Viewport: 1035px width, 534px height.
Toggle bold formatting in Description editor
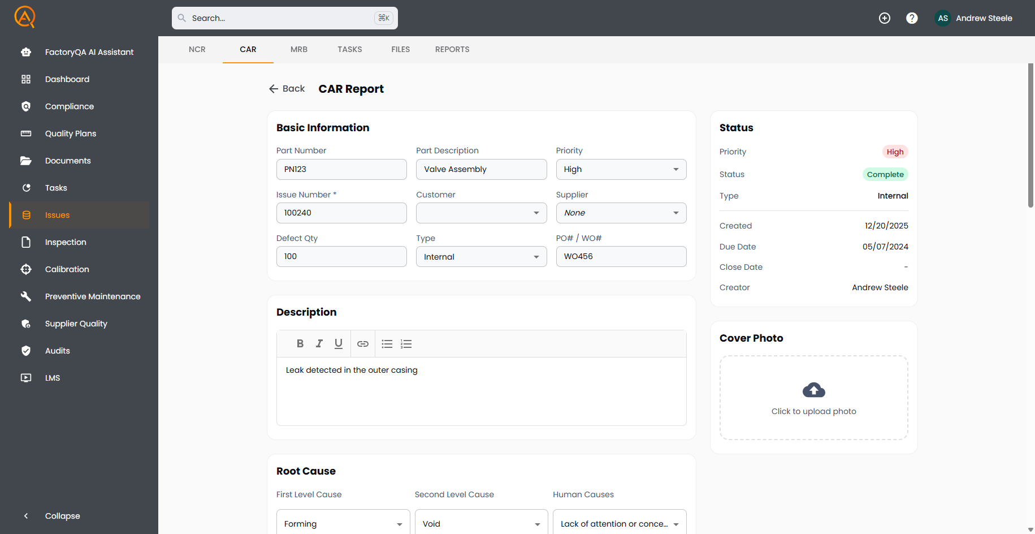300,343
